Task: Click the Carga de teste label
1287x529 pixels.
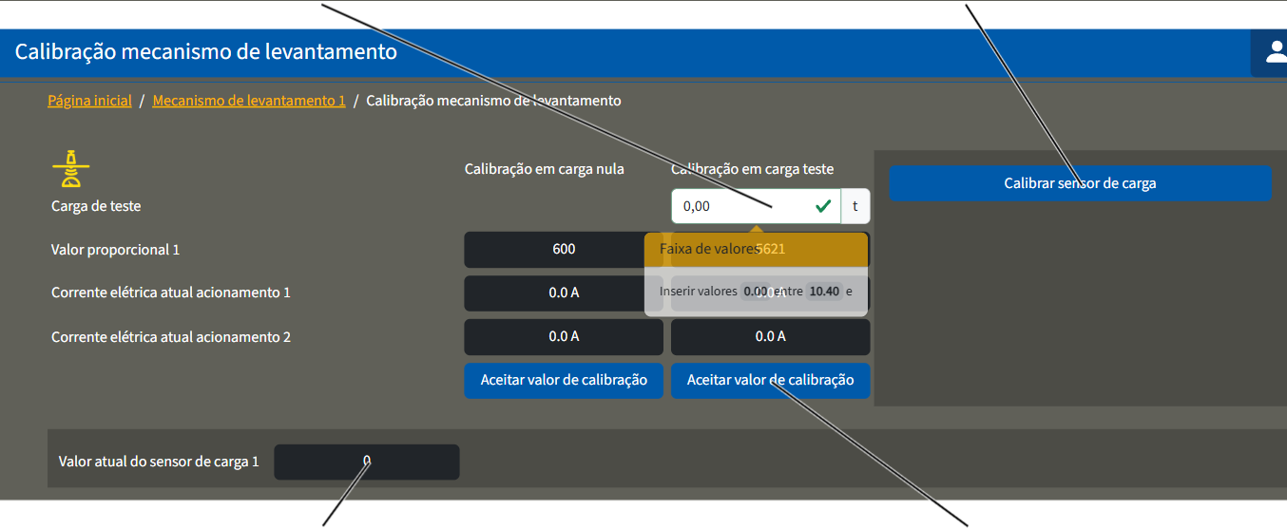Action: pos(96,205)
